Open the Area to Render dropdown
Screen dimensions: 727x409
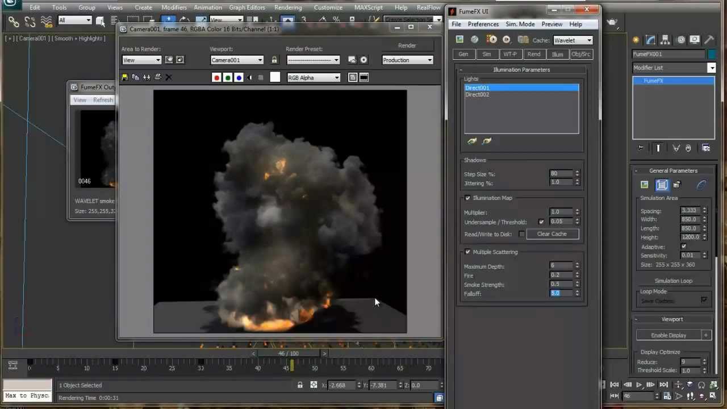click(141, 60)
